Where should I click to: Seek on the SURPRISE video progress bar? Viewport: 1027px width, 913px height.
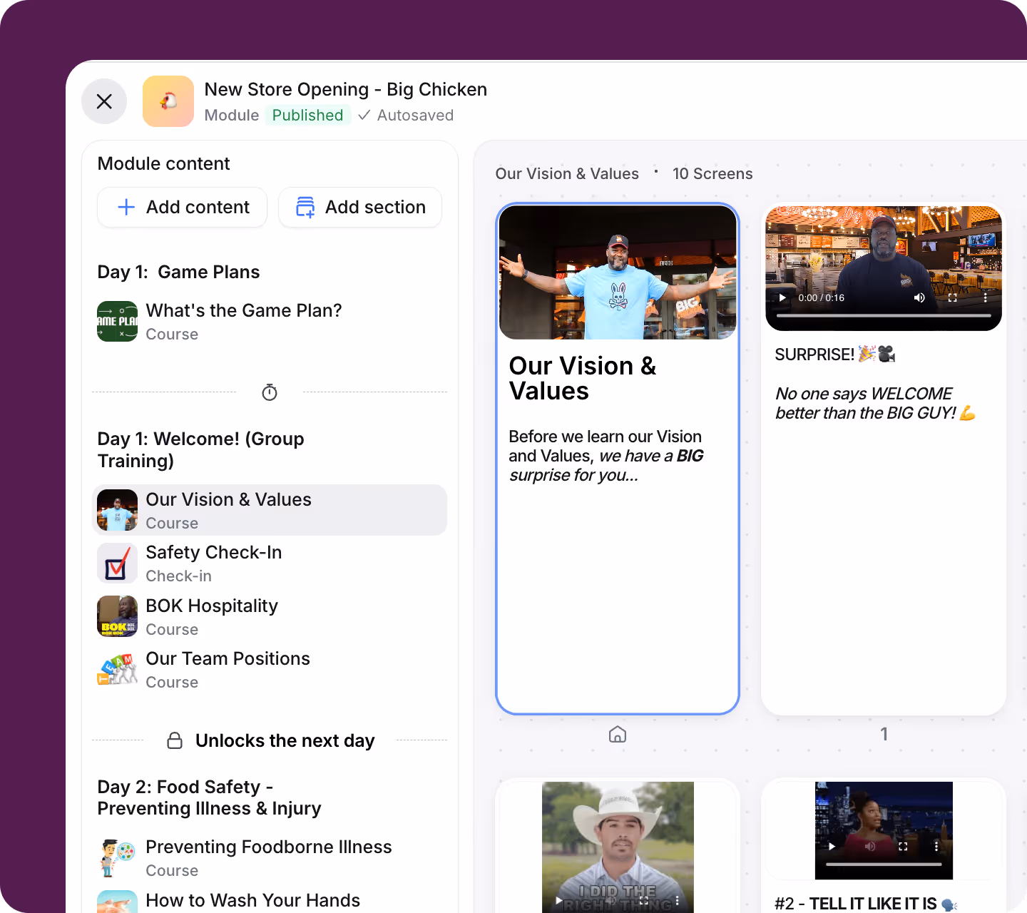[x=884, y=315]
